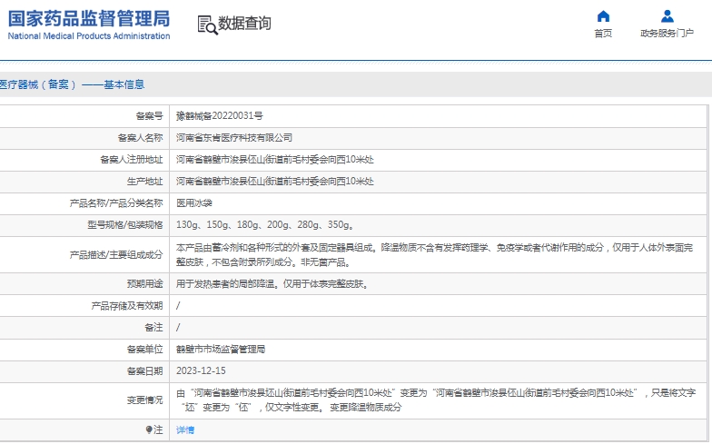Click the data query magnifier icon
The width and height of the screenshot is (712, 444).
point(207,25)
